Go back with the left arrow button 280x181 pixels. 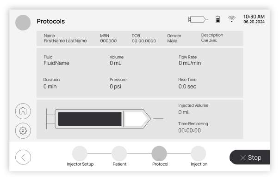[23, 157]
